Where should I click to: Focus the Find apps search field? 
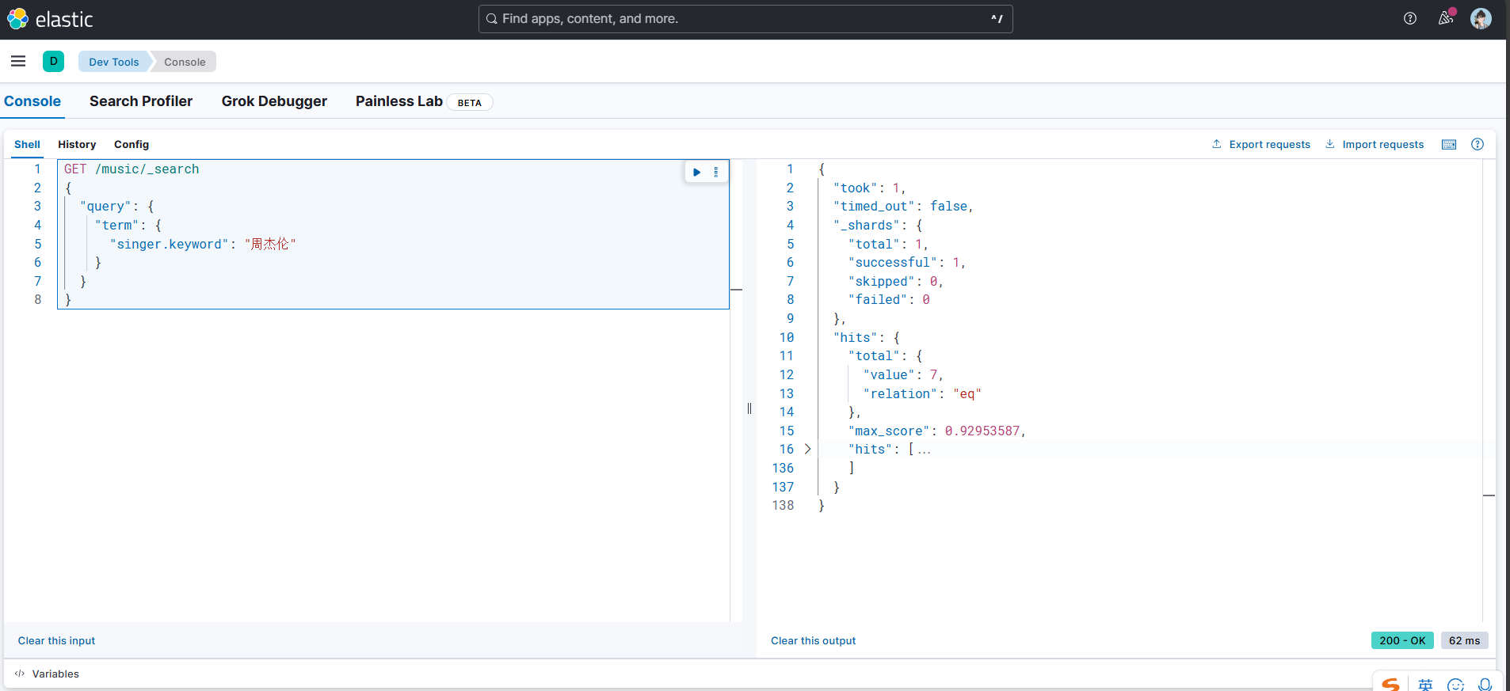(745, 19)
